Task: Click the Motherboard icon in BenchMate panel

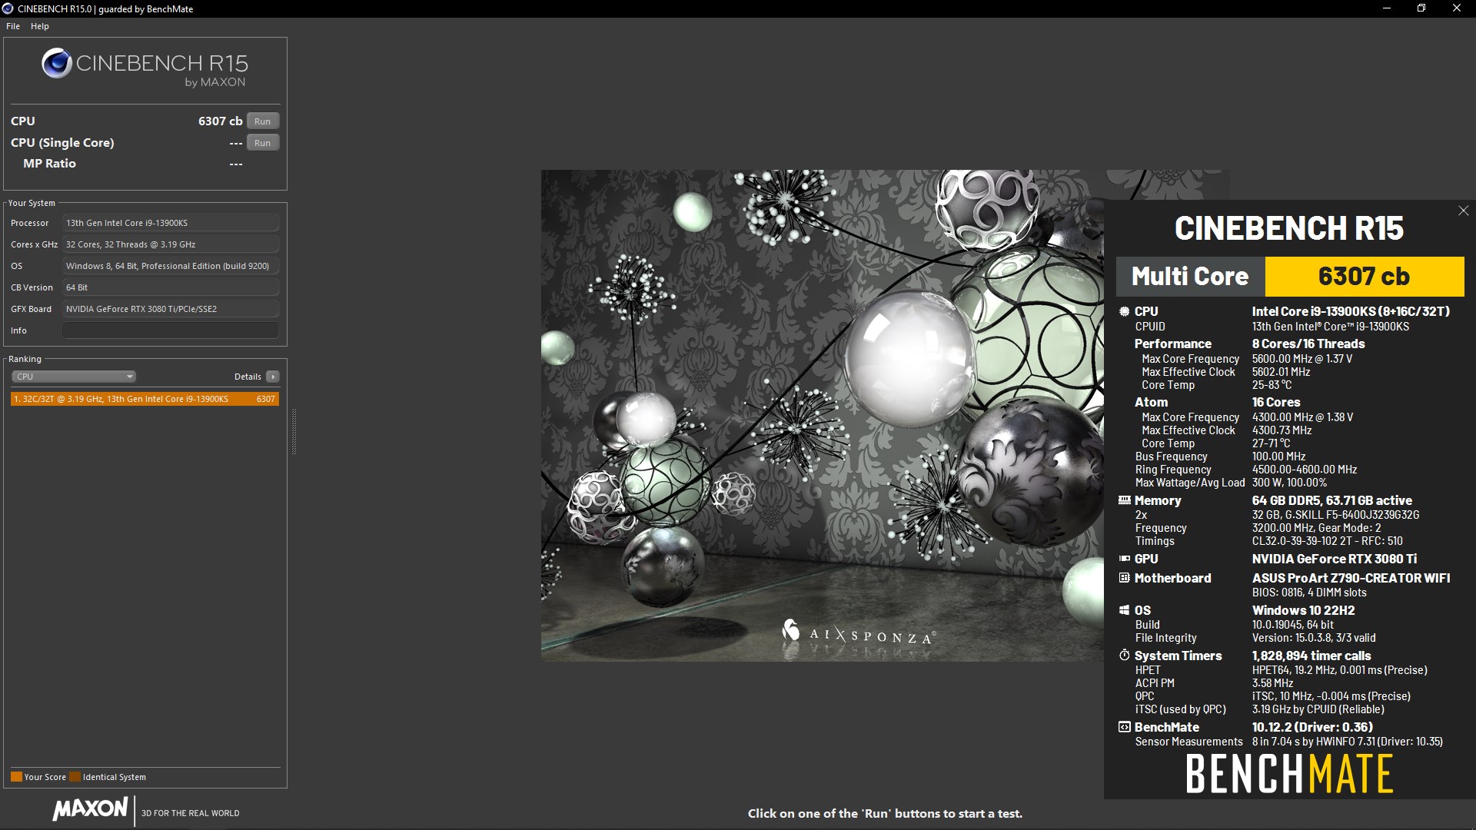Action: pyautogui.click(x=1124, y=578)
